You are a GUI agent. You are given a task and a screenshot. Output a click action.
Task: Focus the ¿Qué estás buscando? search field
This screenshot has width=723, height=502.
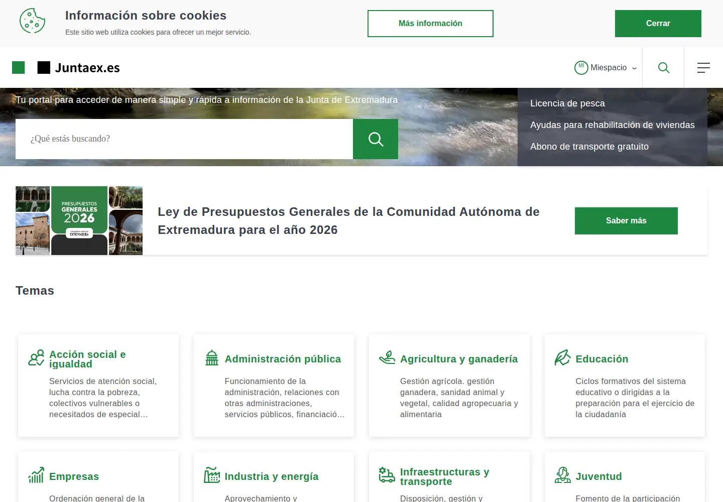pos(184,139)
